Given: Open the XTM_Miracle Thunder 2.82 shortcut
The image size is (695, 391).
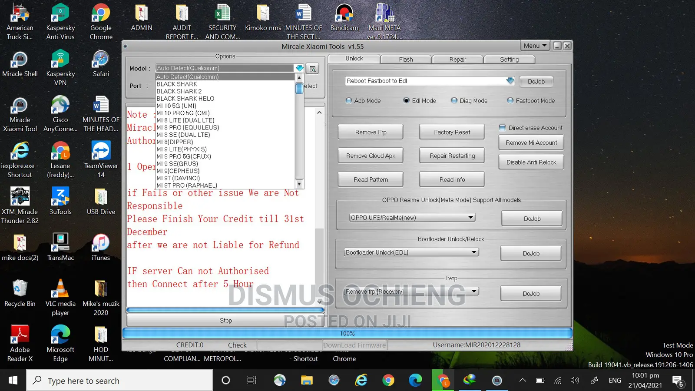Looking at the screenshot, I should pyautogui.click(x=20, y=206).
